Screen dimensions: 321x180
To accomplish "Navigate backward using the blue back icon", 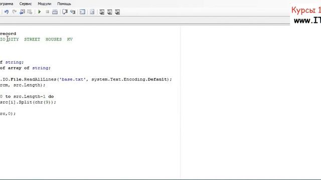I will click(22, 12).
